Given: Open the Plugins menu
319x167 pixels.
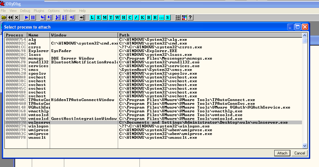Looking at the screenshot, I should 39,11.
